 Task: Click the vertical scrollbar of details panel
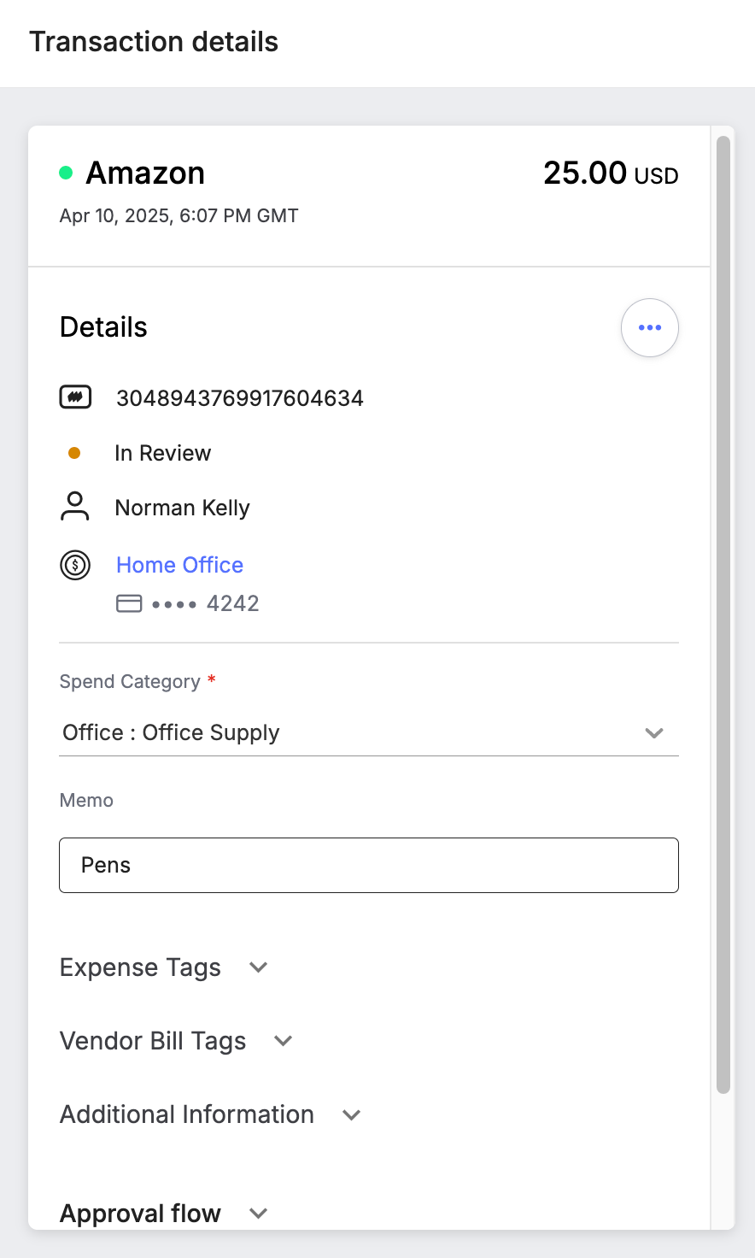coord(723,614)
